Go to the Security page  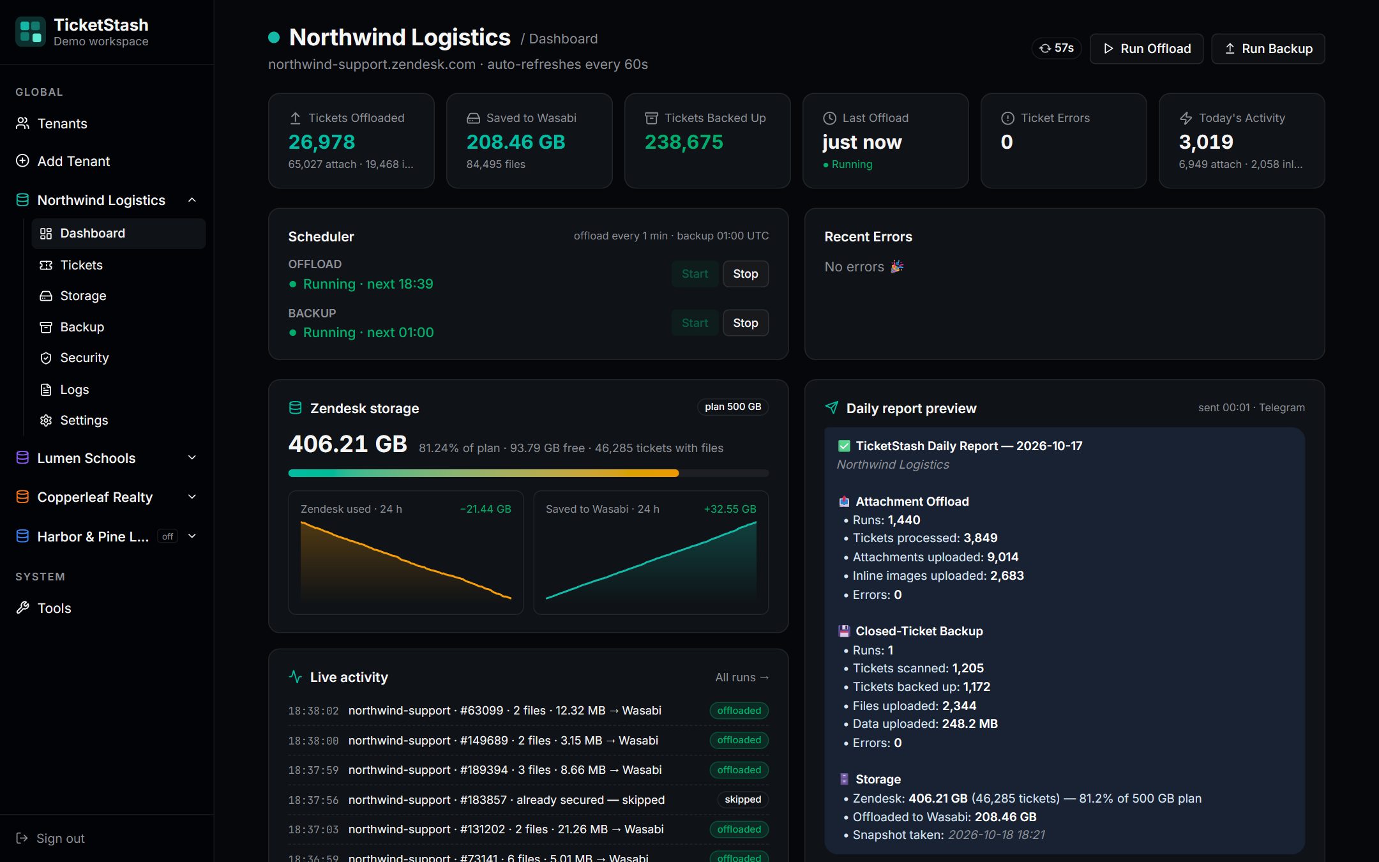pyautogui.click(x=119, y=358)
